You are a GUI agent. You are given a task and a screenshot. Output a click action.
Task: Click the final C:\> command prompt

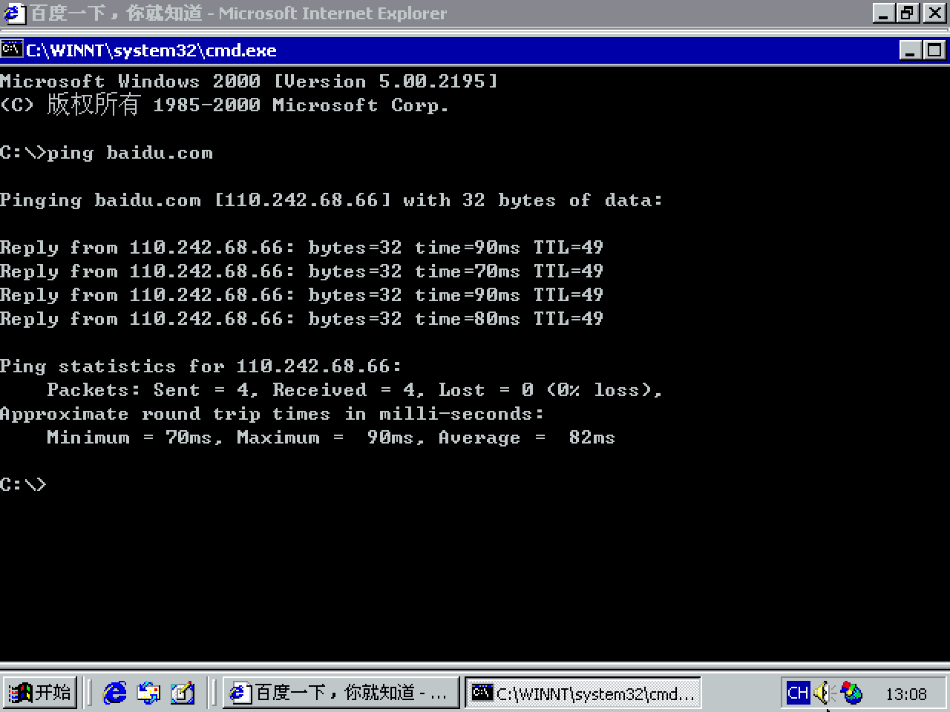[x=23, y=485]
